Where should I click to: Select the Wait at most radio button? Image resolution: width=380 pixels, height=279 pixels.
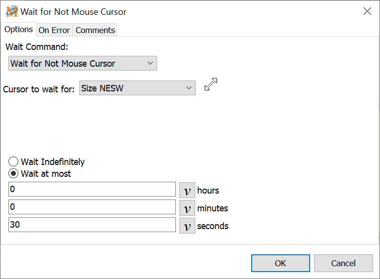14,174
